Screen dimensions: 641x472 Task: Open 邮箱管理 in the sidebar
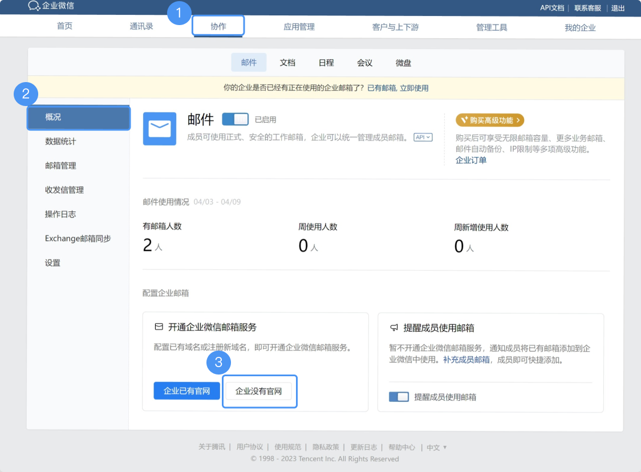coord(60,165)
